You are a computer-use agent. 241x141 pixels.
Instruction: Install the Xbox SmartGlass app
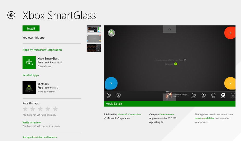point(31,29)
